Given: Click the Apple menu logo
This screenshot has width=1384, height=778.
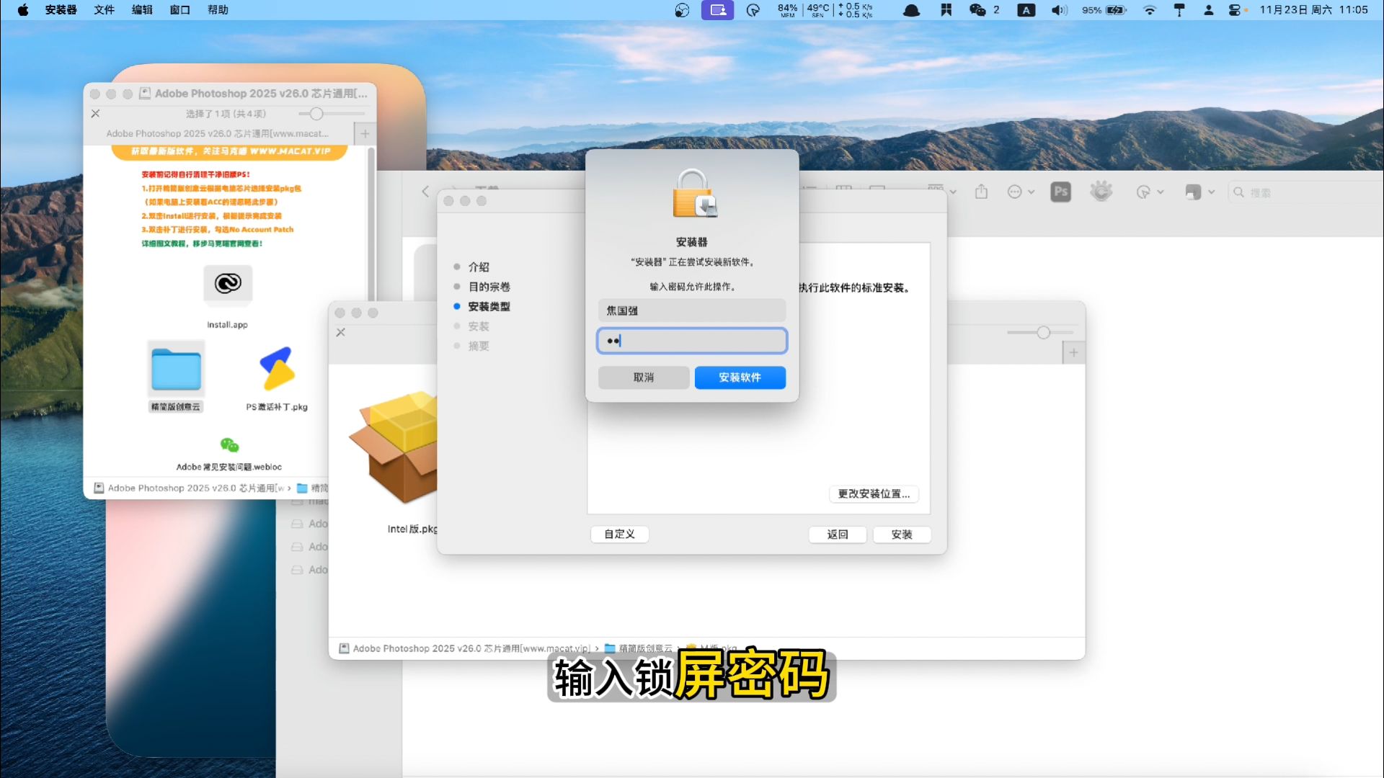Looking at the screenshot, I should 22,10.
